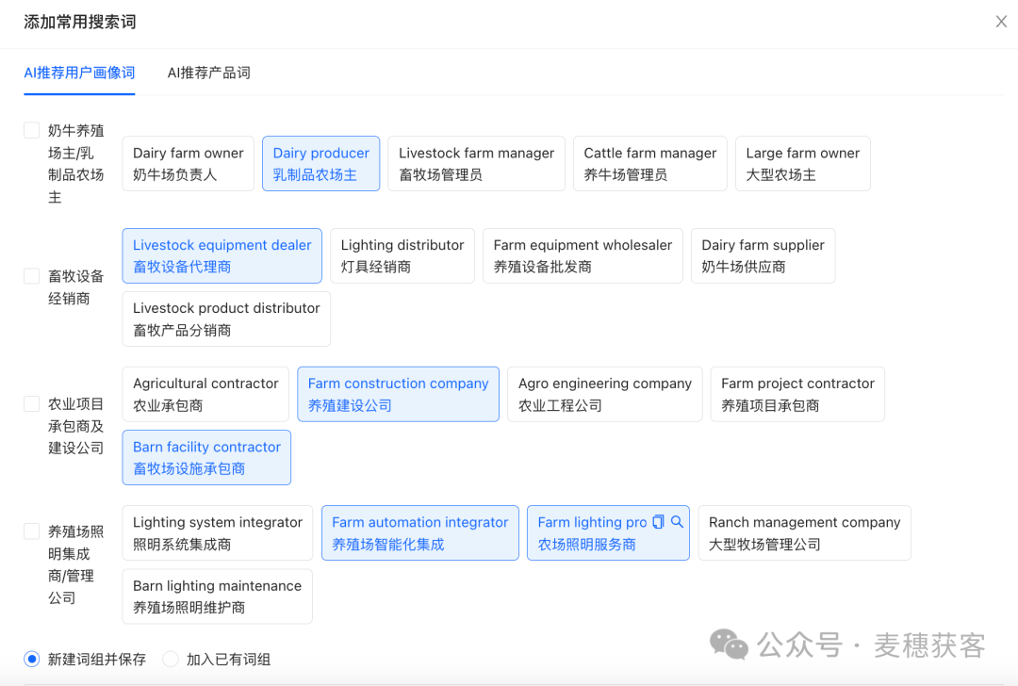Screen dimensions: 1018x686
Task: Deselect the "Farm construction company" tag
Action: (x=398, y=394)
